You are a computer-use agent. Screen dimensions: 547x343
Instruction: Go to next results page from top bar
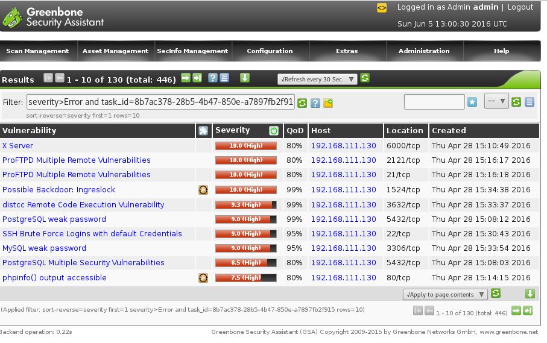click(186, 78)
